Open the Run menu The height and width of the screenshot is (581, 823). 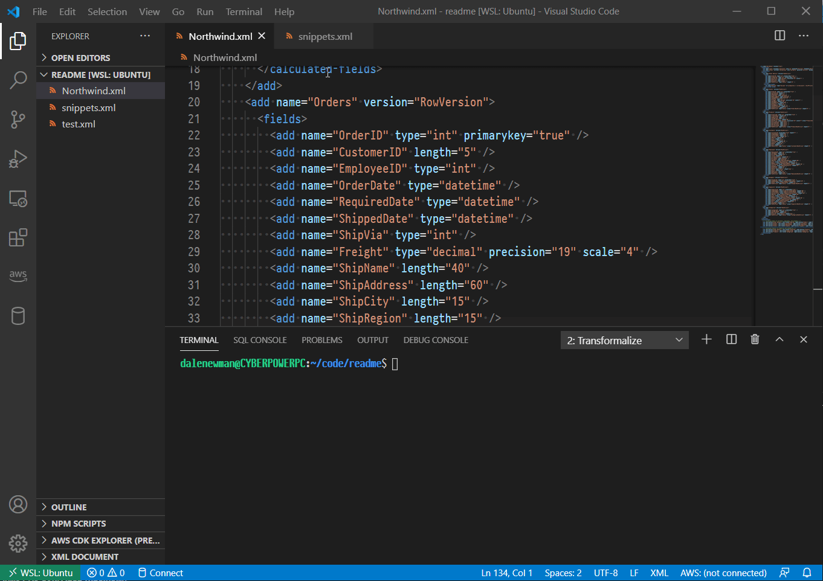205,11
